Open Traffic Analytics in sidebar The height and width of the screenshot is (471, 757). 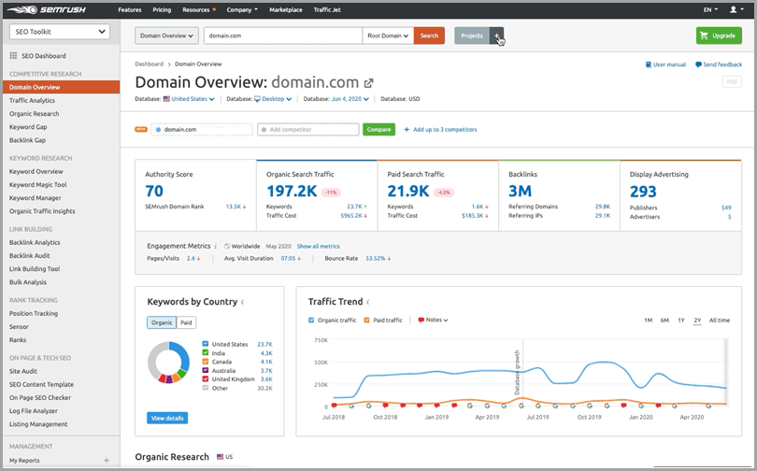(x=32, y=100)
